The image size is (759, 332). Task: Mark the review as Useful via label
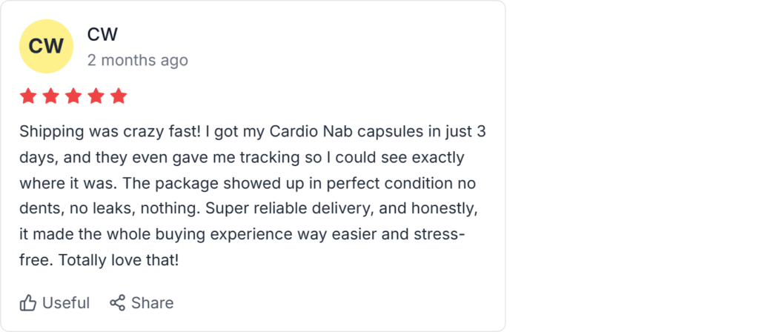(65, 303)
